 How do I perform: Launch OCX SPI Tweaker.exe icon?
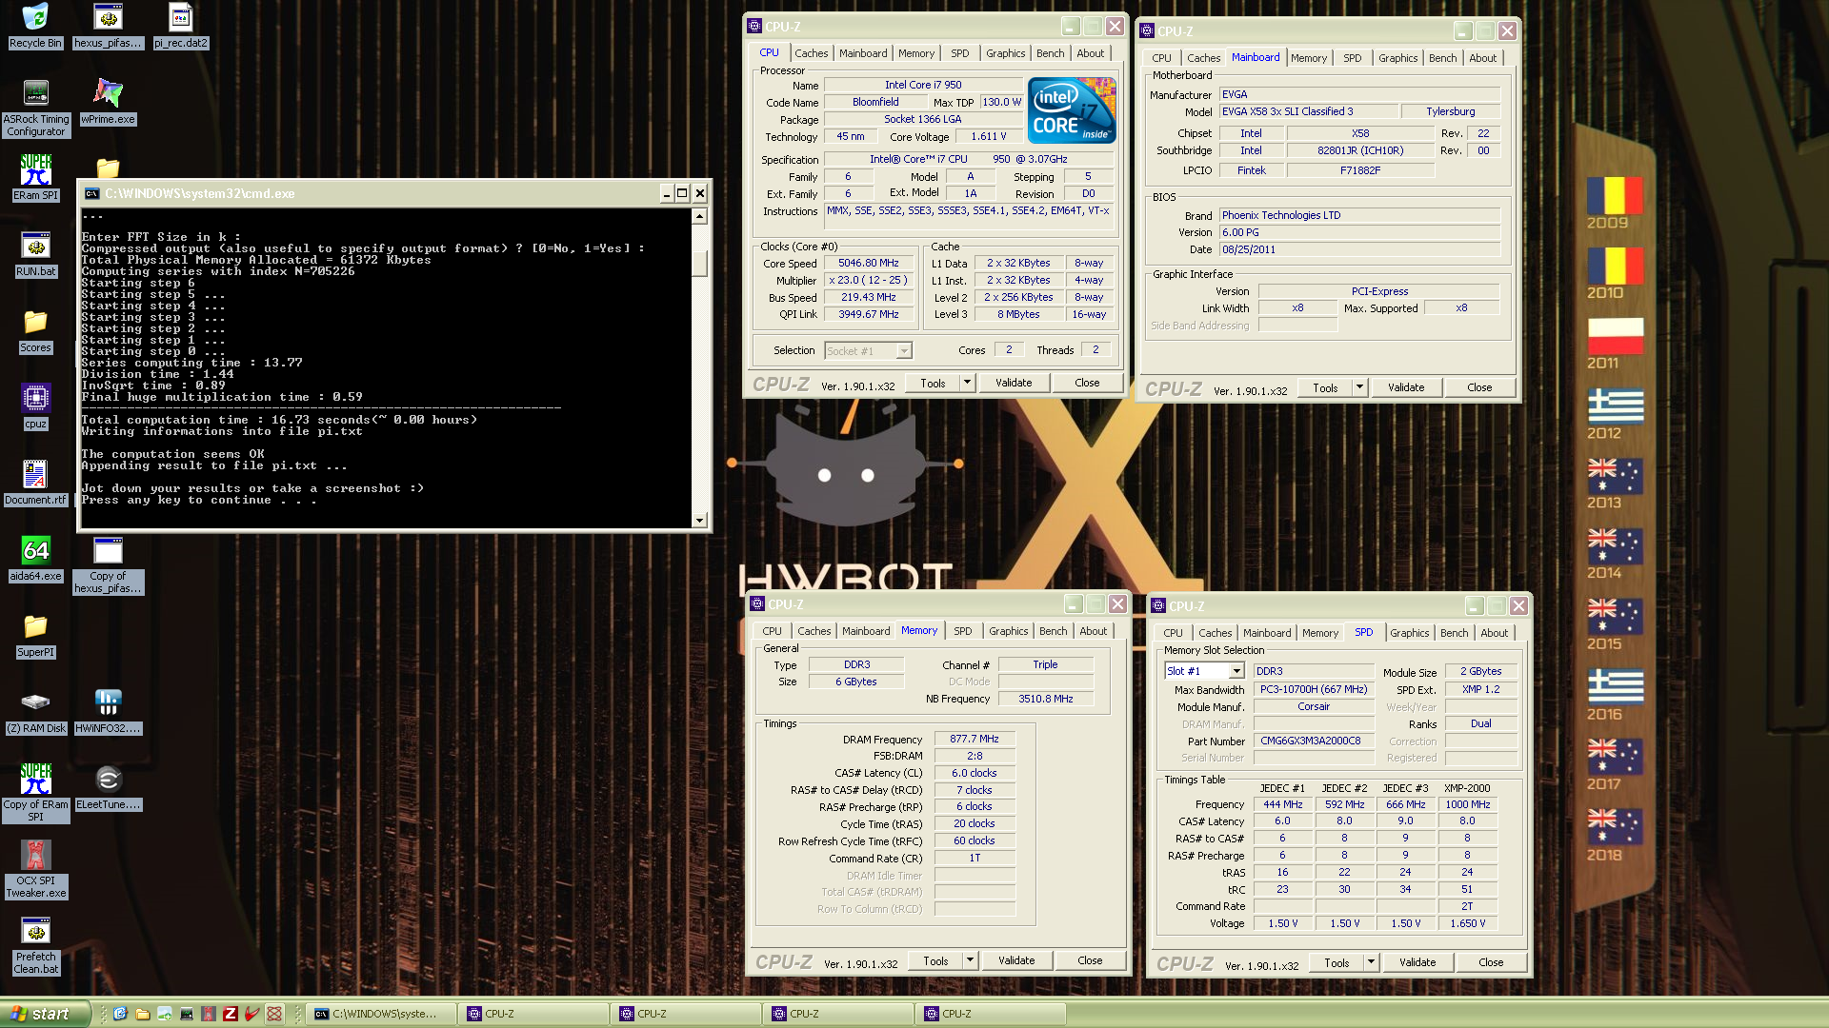pos(35,869)
